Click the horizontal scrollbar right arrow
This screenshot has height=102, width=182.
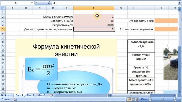(174, 95)
